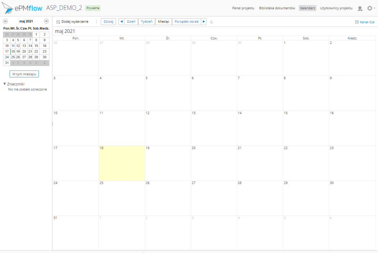The height and width of the screenshot is (253, 378).
Task: Open Panel projektu in navigation
Action: click(x=243, y=8)
